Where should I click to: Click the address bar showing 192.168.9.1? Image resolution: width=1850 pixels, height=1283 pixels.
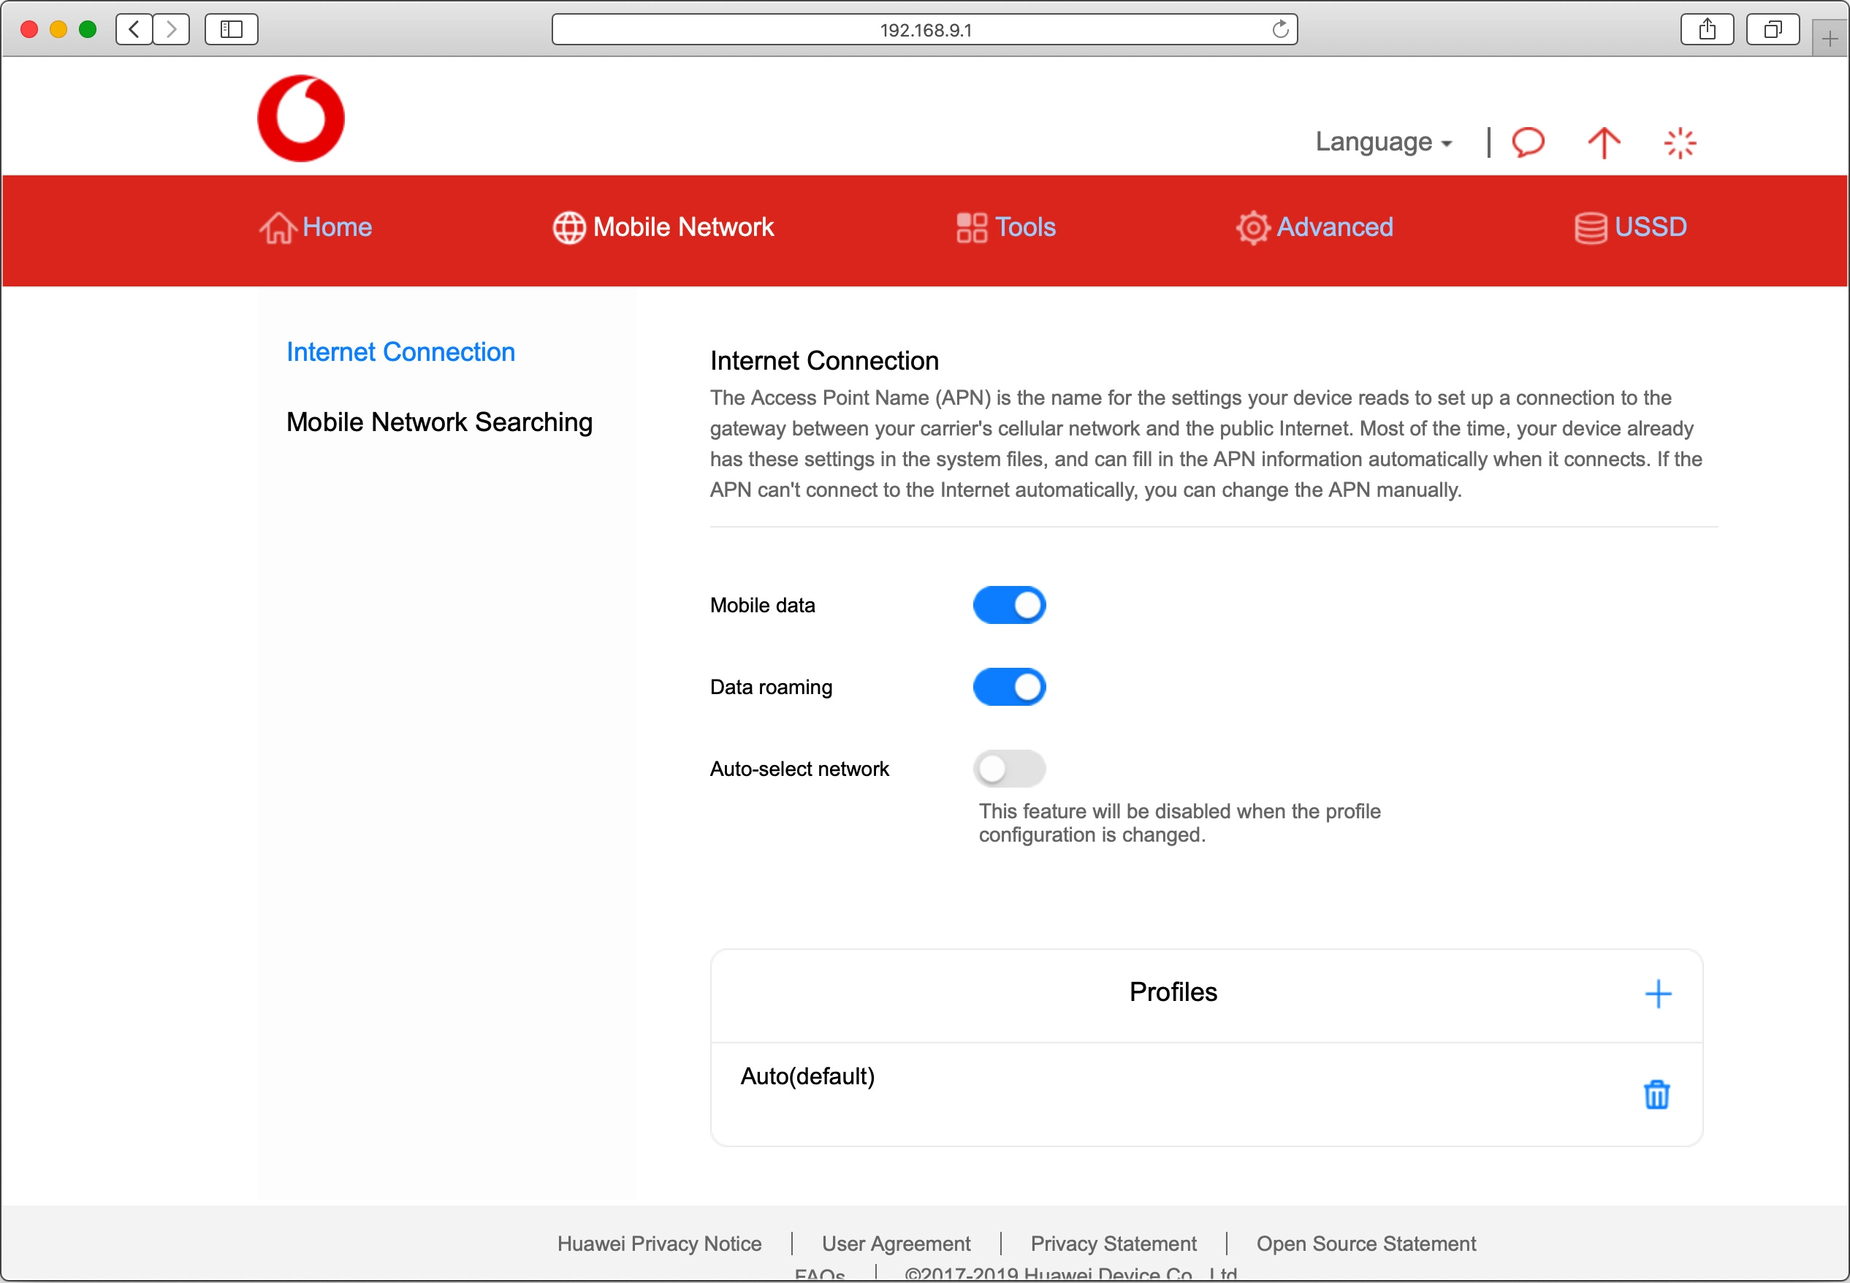(x=924, y=30)
